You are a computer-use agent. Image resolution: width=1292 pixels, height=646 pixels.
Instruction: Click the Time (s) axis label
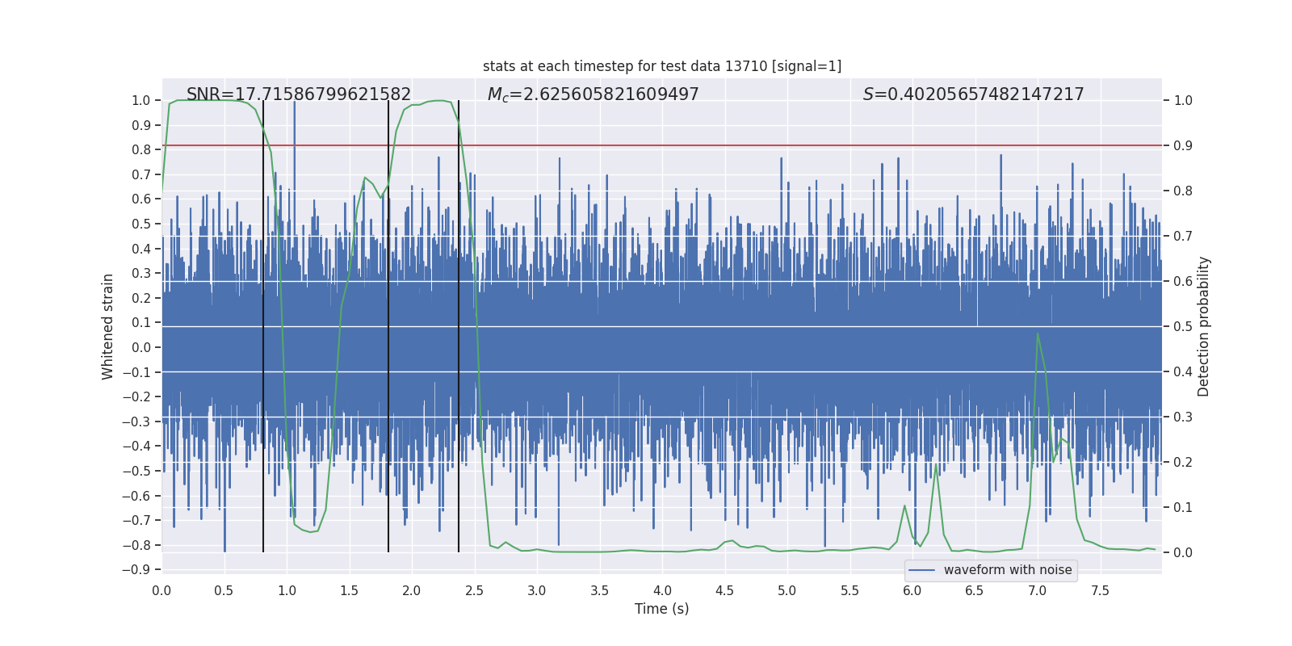[662, 609]
